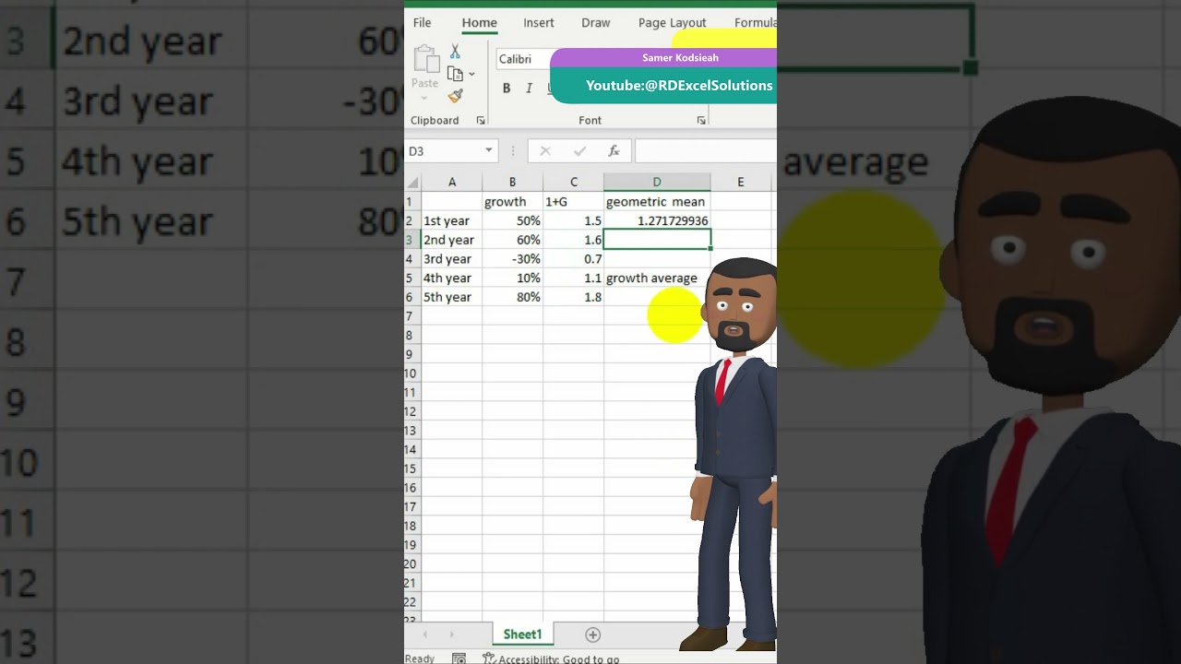The height and width of the screenshot is (664, 1181).
Task: Click the '1+G' header cell
Action: tap(574, 202)
